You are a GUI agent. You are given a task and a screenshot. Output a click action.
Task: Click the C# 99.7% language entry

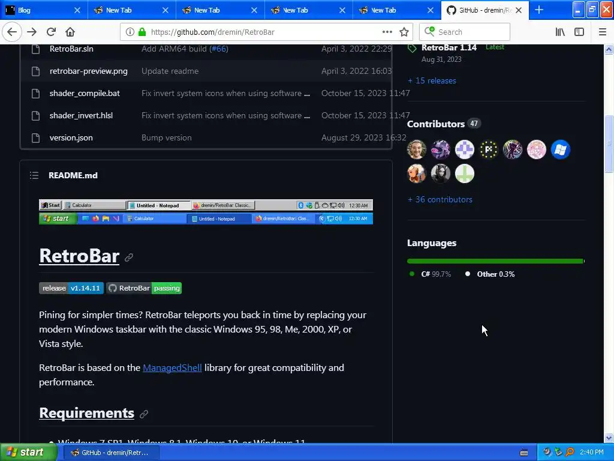(x=429, y=274)
